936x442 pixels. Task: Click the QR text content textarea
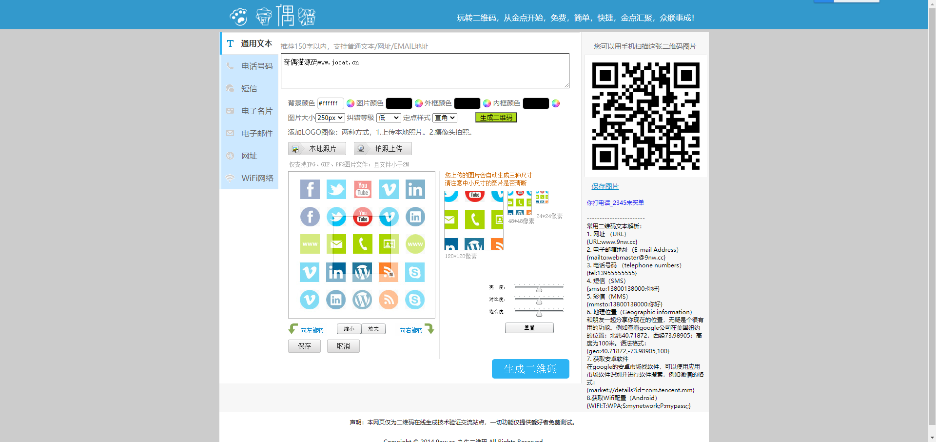(x=425, y=71)
